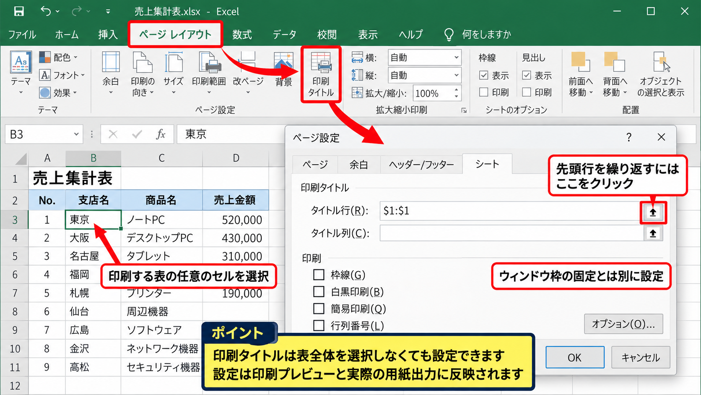Click the タイトル行 range collapse arrow button
Viewport: 701px width, 395px height.
click(x=653, y=212)
